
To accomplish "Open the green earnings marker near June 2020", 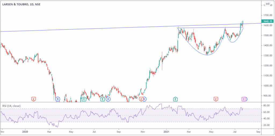I will point(84,99).
